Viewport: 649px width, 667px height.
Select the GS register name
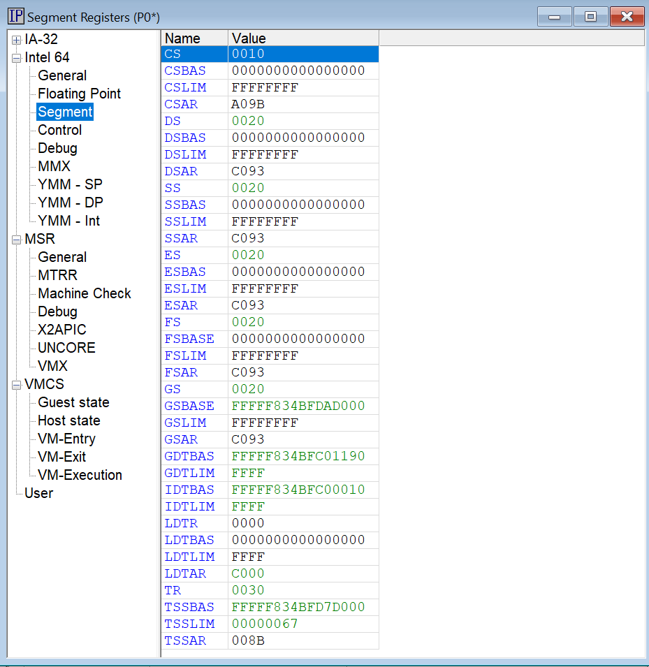coord(173,389)
